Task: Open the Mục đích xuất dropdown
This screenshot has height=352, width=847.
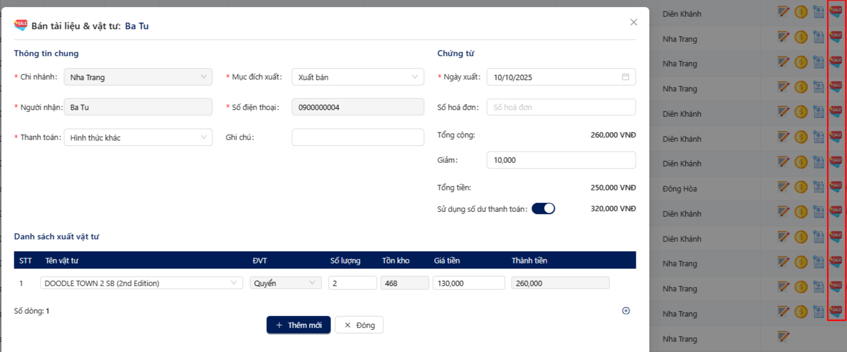Action: pos(358,77)
